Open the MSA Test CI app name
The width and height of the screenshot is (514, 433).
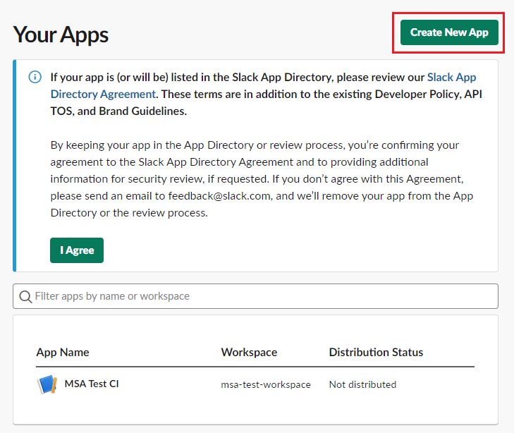pos(92,384)
